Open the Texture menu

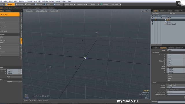(x=29, y=1)
